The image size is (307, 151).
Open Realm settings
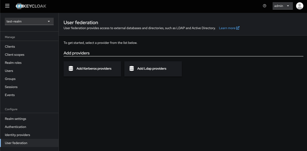pos(29,119)
